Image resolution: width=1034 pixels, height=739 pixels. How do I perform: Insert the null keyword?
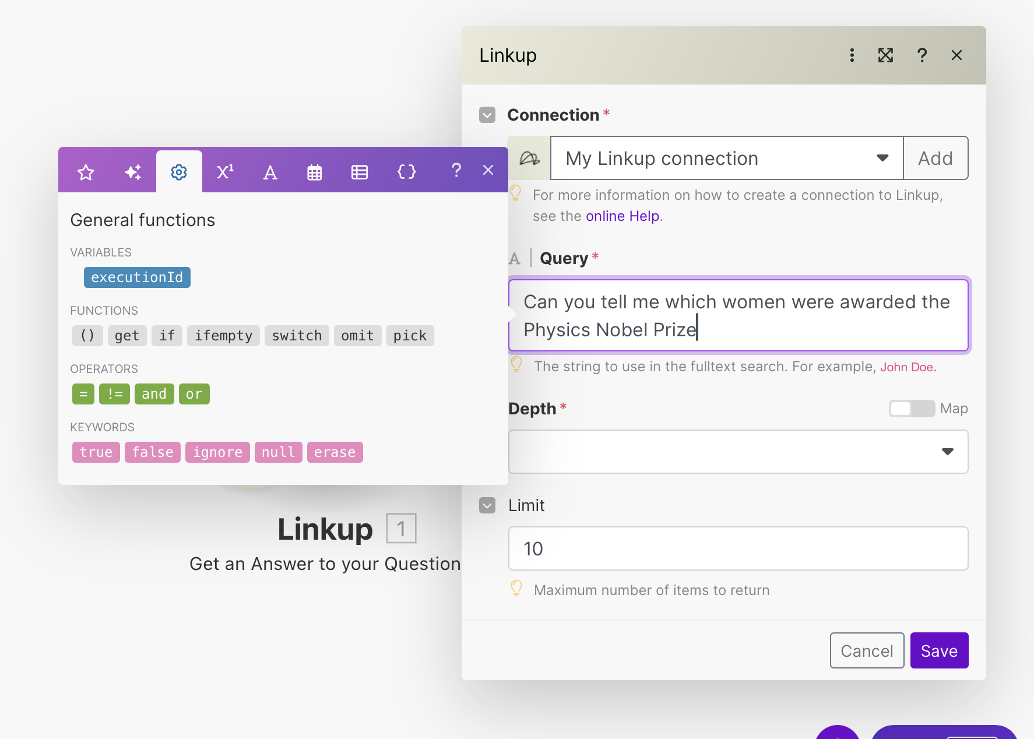279,452
